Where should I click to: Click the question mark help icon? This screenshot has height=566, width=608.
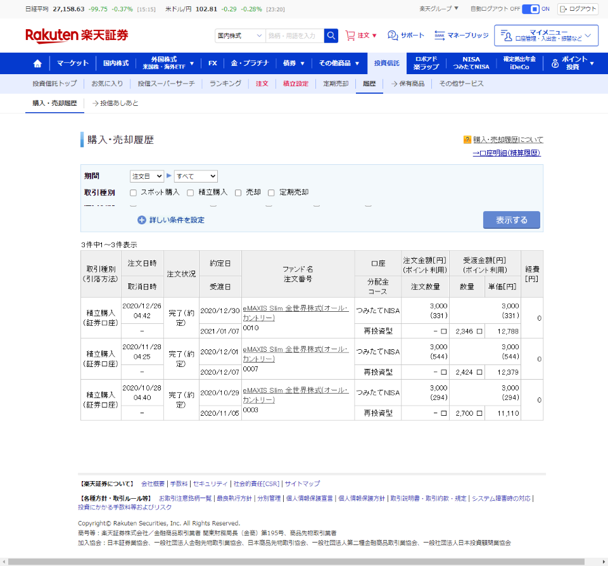467,139
